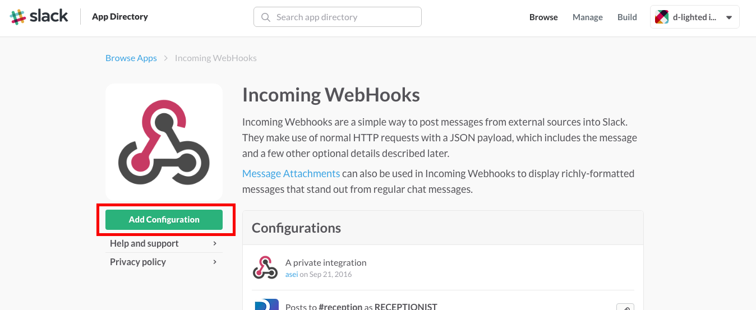Viewport: 756px width, 310px height.
Task: Open the App Directory header link
Action: point(120,17)
